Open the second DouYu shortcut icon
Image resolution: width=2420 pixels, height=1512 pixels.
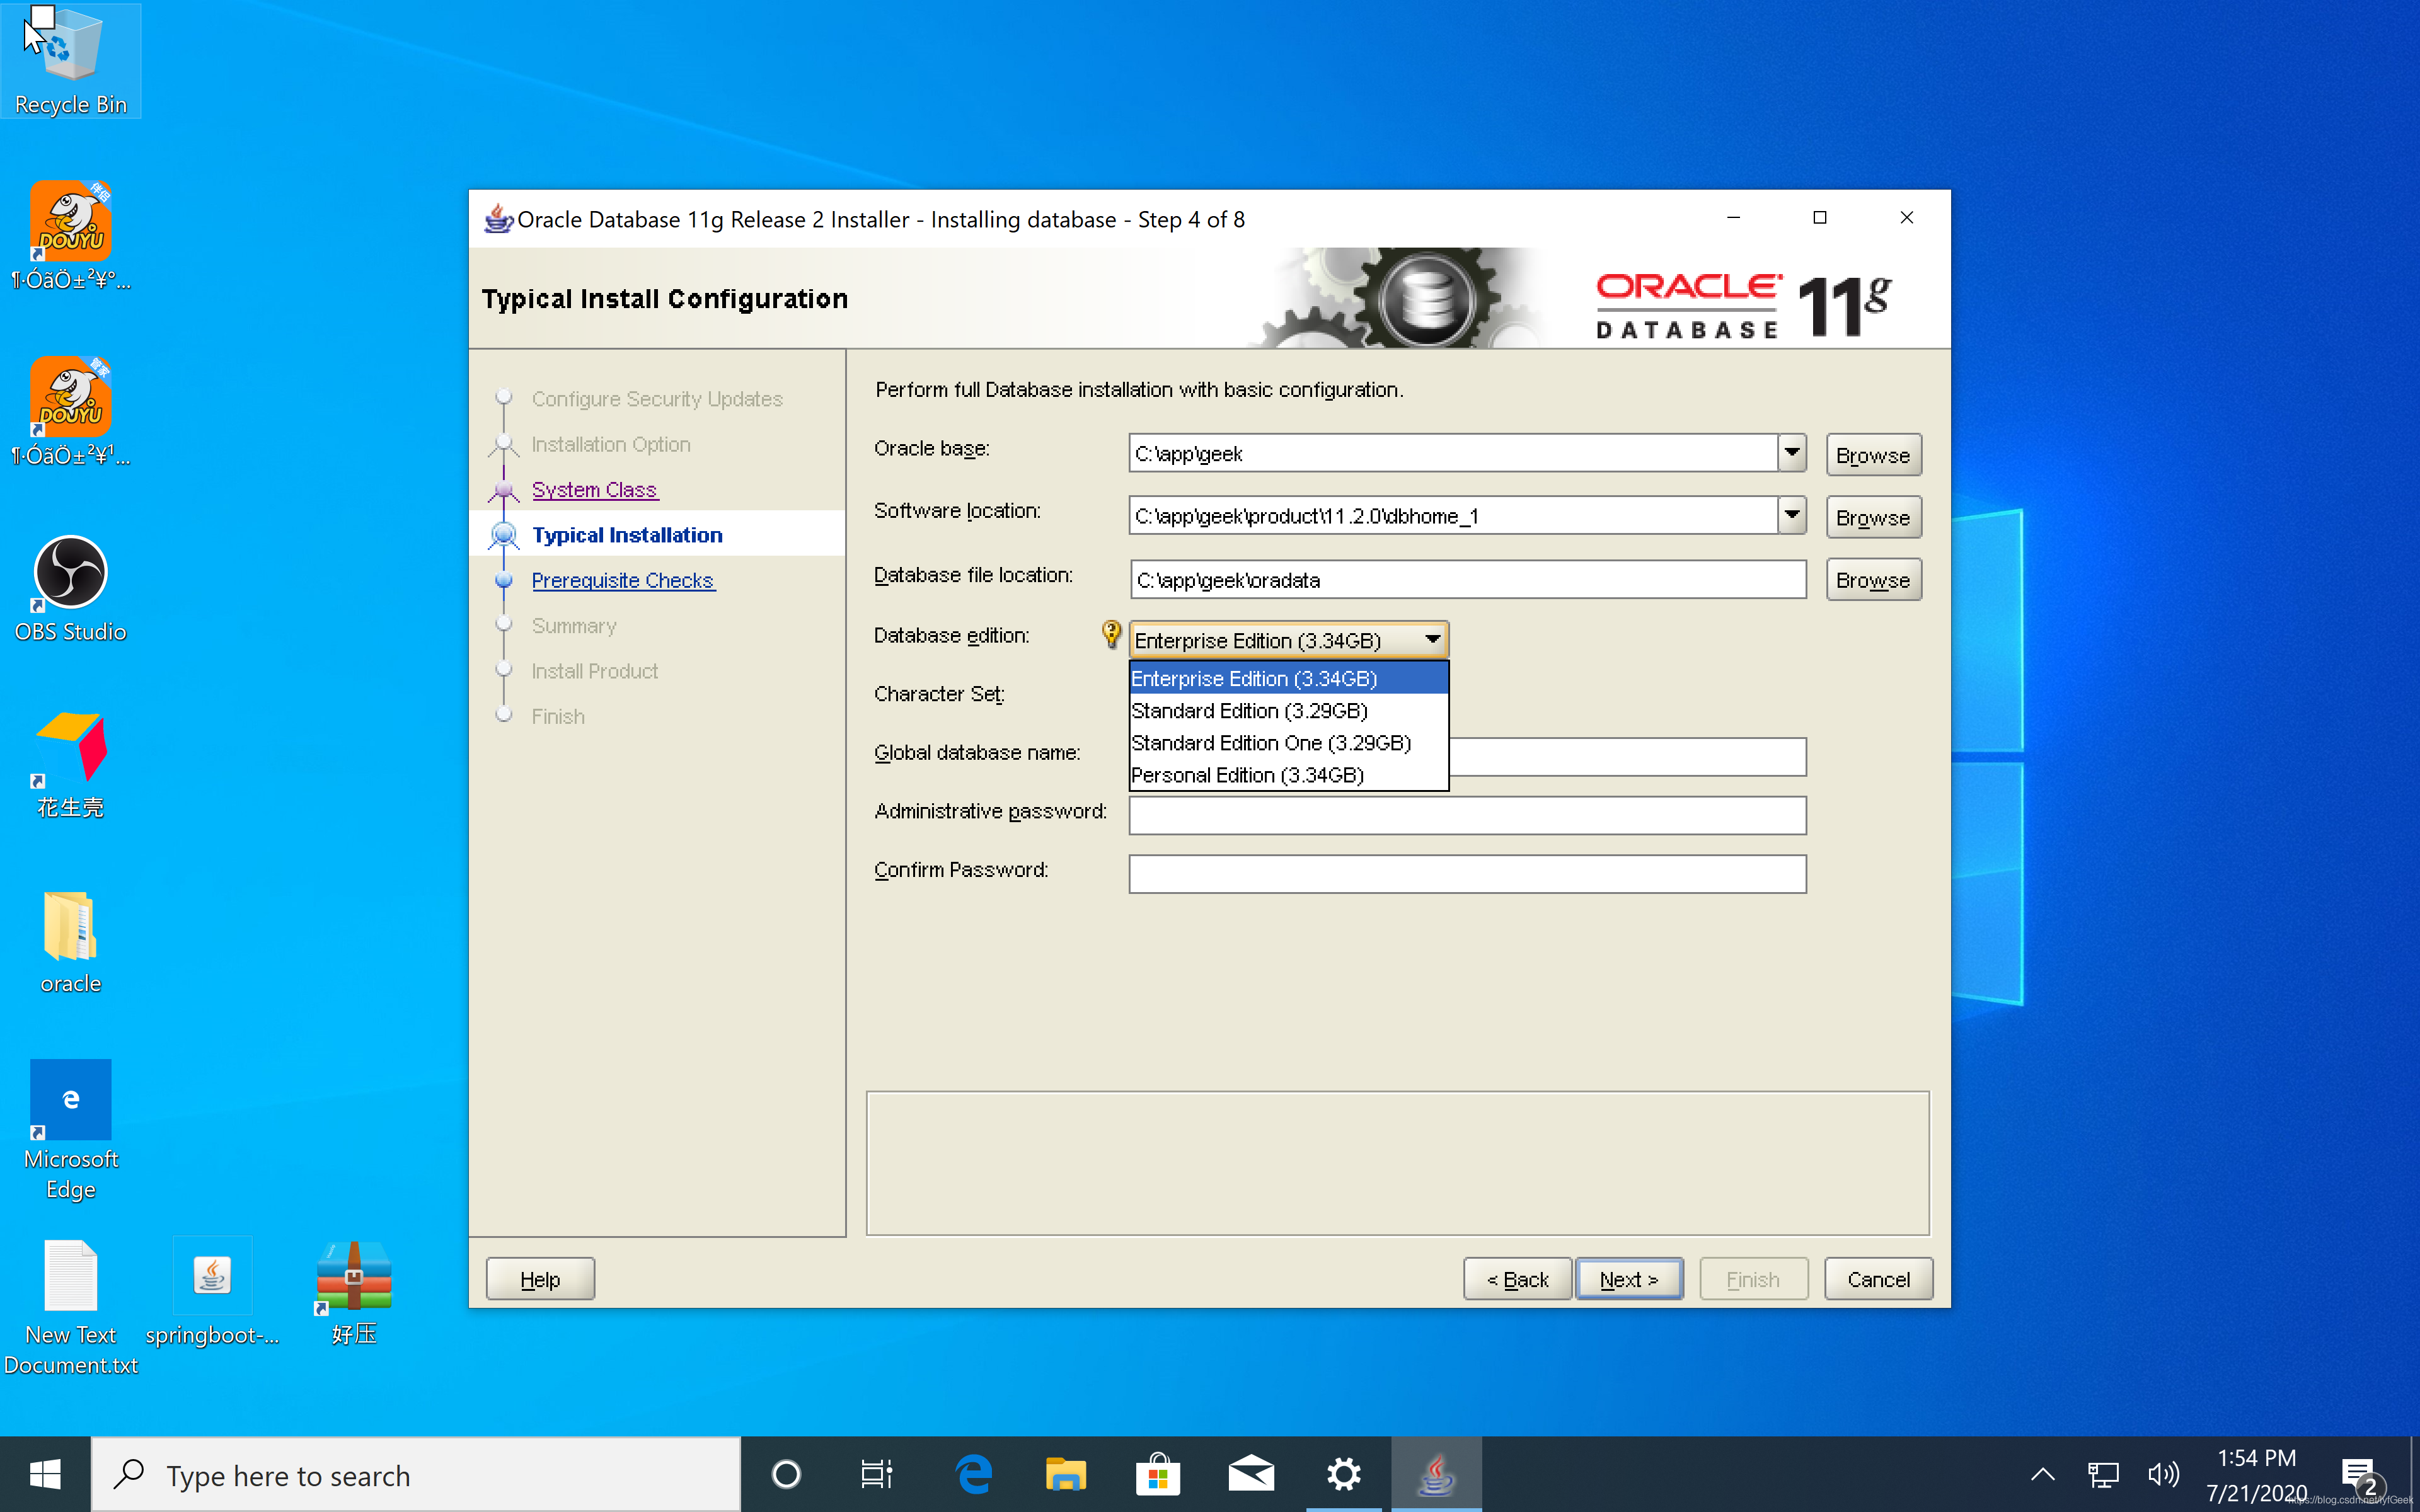pyautogui.click(x=70, y=412)
